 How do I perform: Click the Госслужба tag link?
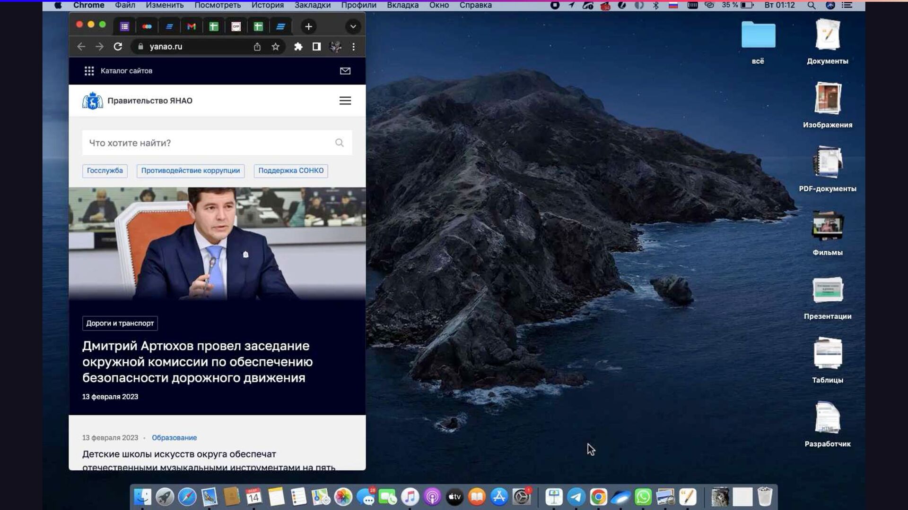[x=105, y=170]
